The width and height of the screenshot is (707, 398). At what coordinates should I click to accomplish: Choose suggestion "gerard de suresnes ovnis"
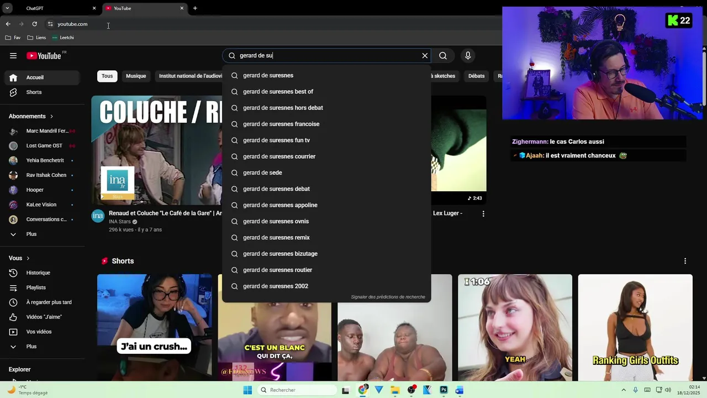[326, 221]
